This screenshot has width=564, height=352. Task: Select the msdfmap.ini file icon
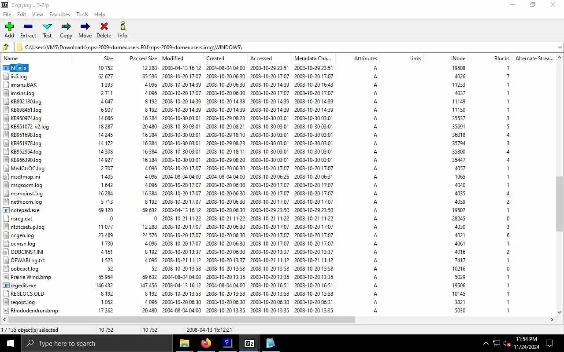tap(6, 177)
